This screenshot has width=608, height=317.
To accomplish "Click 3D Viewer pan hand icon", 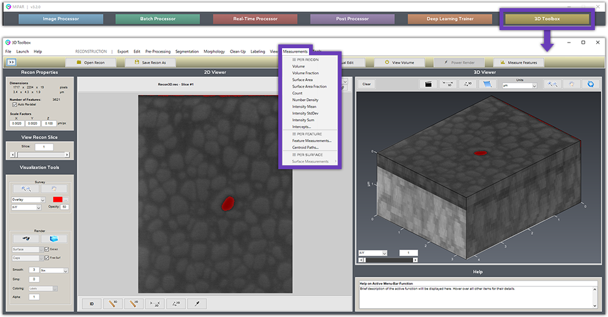I will (x=572, y=84).
